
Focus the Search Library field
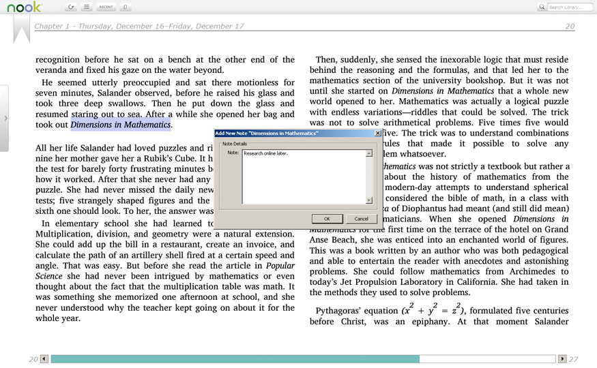(570, 7)
